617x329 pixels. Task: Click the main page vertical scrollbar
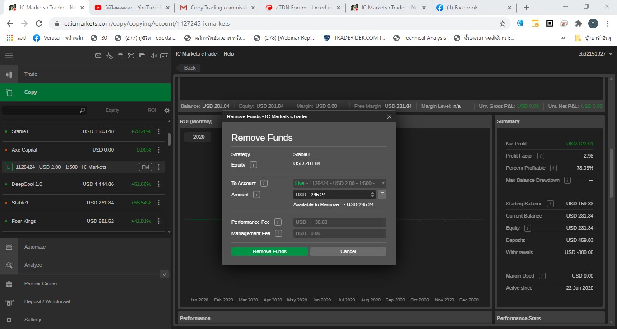click(x=612, y=174)
